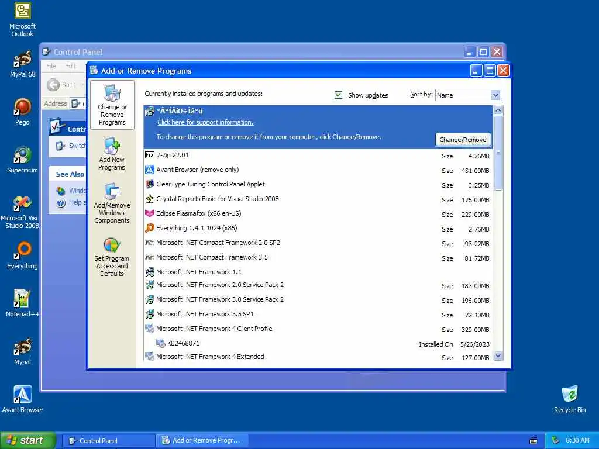Click the Everything 1.4.1.1024 program icon
599x449 pixels.
point(150,228)
